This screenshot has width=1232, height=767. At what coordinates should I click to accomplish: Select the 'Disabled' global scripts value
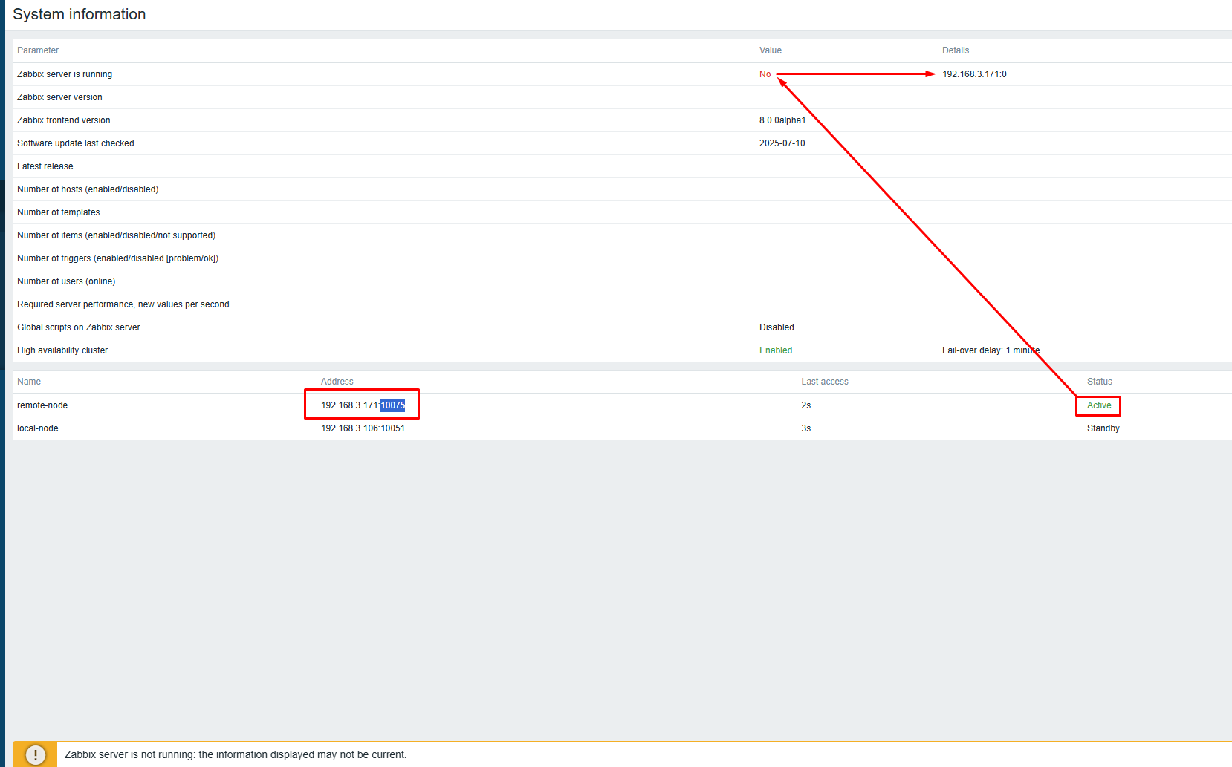tap(777, 327)
